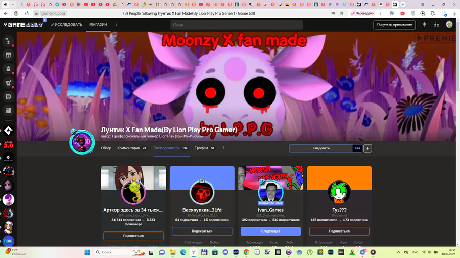Open the browser three-dot menu beside Переведено
Viewport: 460px width, 258px height.
point(380,13)
